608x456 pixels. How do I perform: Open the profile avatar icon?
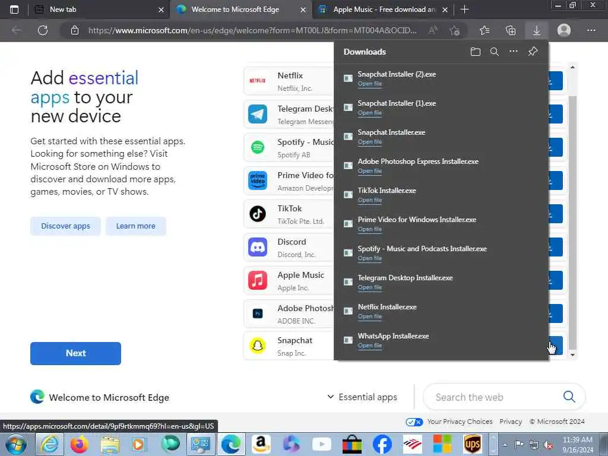point(564,30)
